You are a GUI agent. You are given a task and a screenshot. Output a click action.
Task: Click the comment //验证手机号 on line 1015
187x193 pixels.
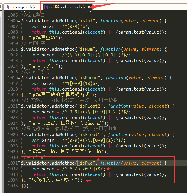[x=36, y=72]
